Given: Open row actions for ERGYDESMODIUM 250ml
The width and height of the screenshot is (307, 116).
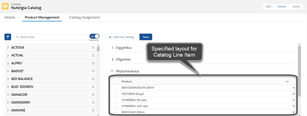Looking at the screenshot, I should [294, 88].
